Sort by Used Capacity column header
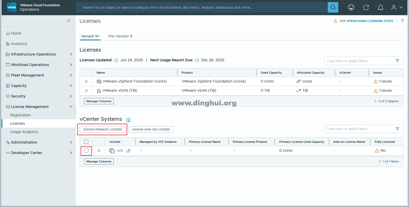Image resolution: width=409 pixels, height=207 pixels. click(x=271, y=73)
